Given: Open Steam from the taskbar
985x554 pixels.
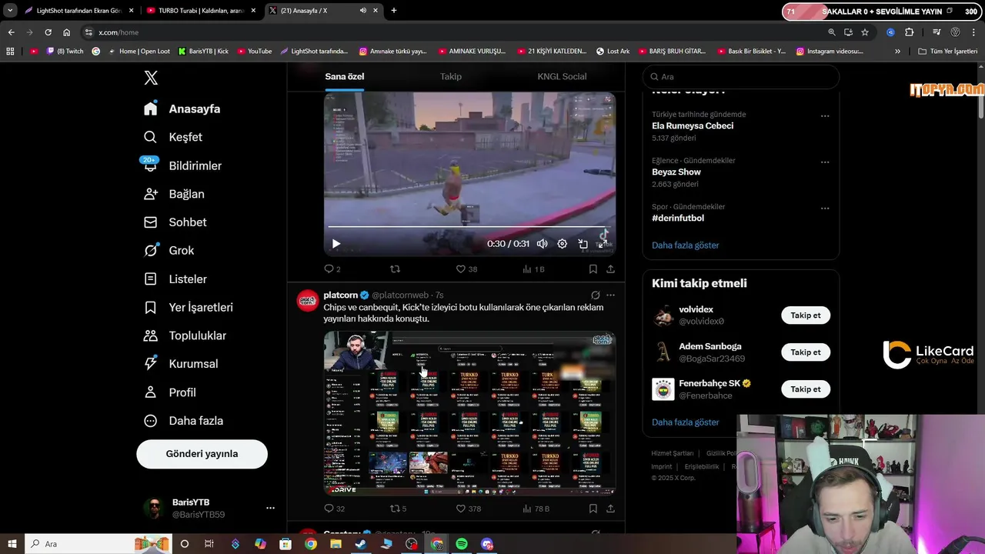Looking at the screenshot, I should 361,544.
